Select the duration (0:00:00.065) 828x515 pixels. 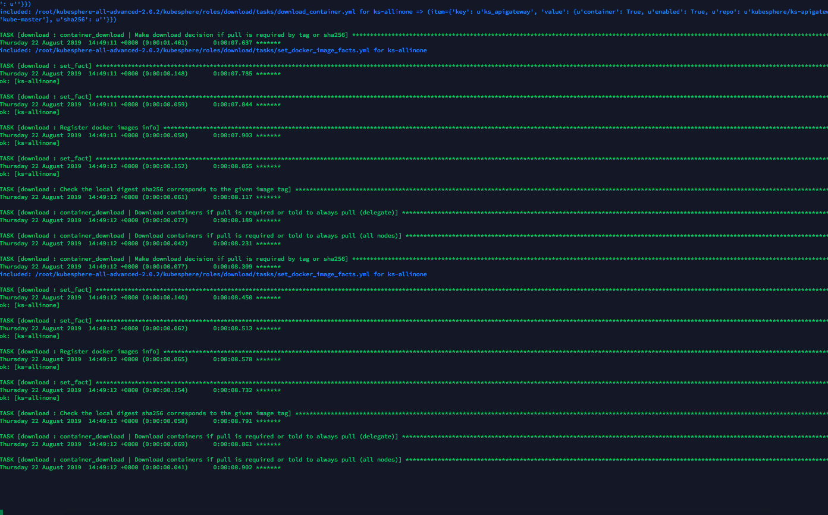click(x=165, y=359)
